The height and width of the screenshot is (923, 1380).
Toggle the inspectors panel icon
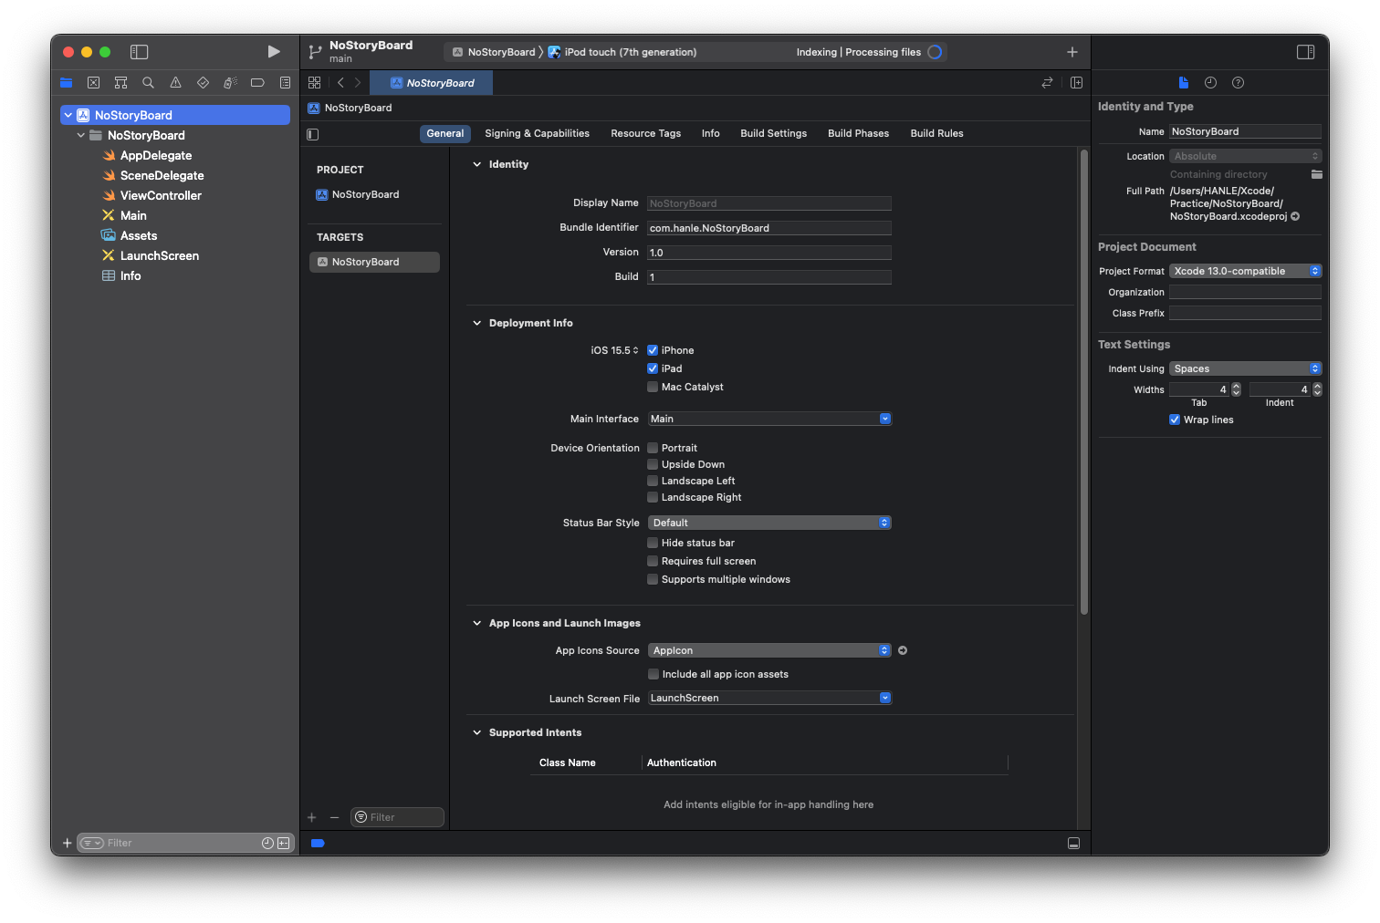coord(1305,52)
